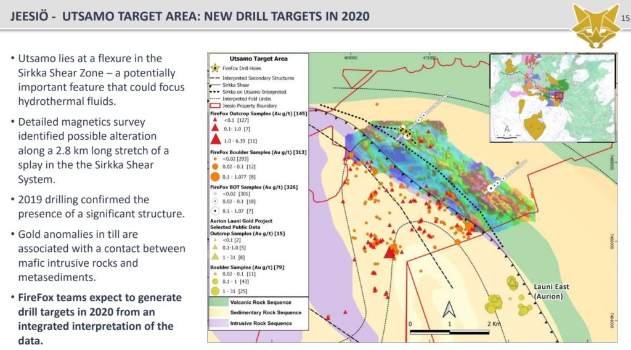Click the north arrow on the main map

point(449,309)
